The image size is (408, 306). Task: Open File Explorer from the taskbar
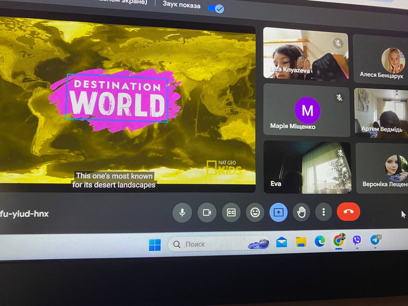[x=301, y=242]
